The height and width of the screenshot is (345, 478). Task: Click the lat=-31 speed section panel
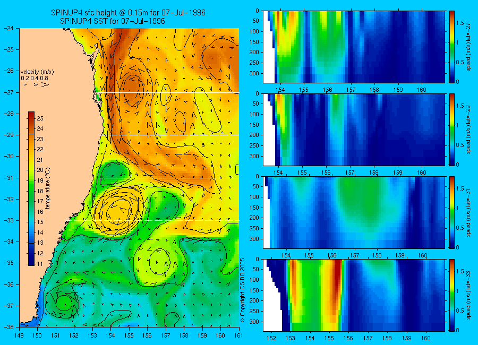pos(354,212)
